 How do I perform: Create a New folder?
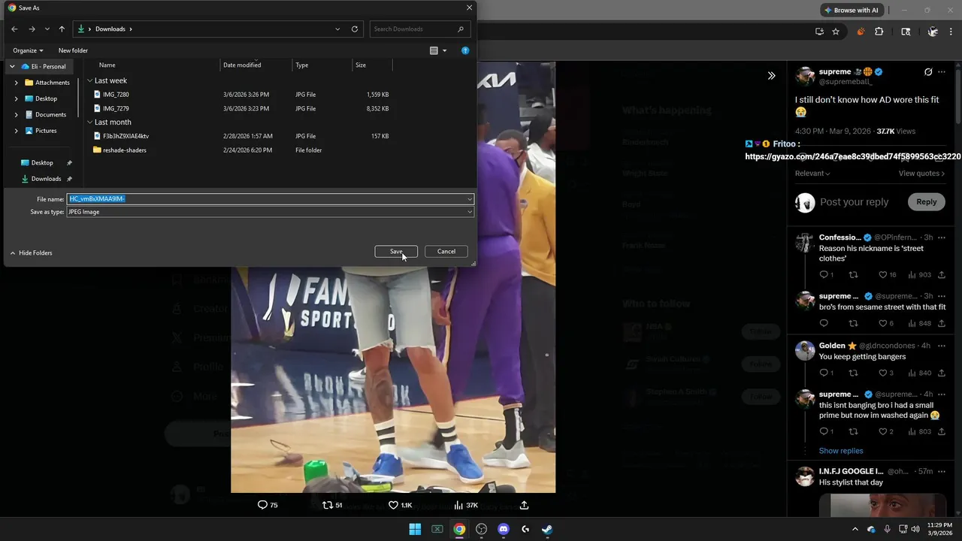73,50
